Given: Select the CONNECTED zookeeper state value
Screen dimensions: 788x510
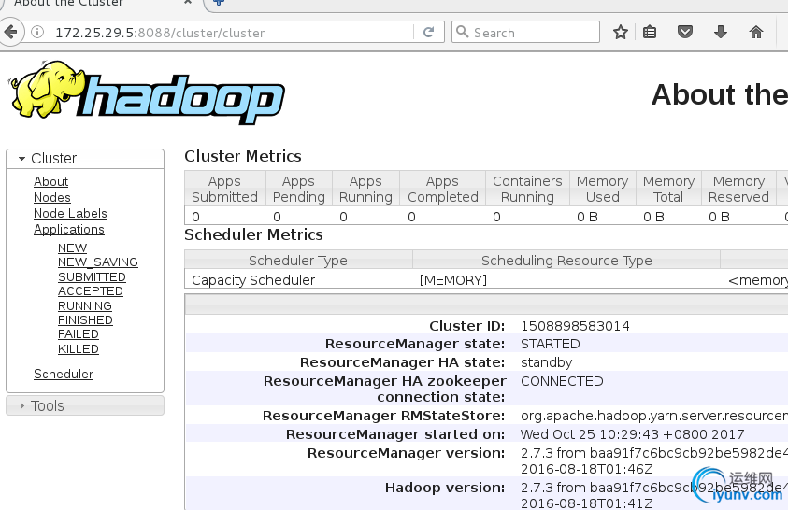Looking at the screenshot, I should (562, 381).
